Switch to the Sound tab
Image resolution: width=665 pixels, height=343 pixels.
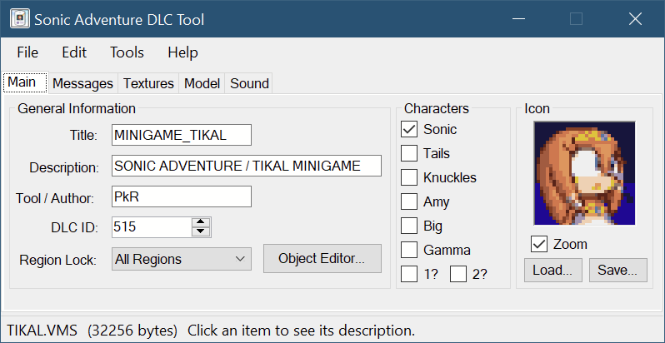point(249,83)
